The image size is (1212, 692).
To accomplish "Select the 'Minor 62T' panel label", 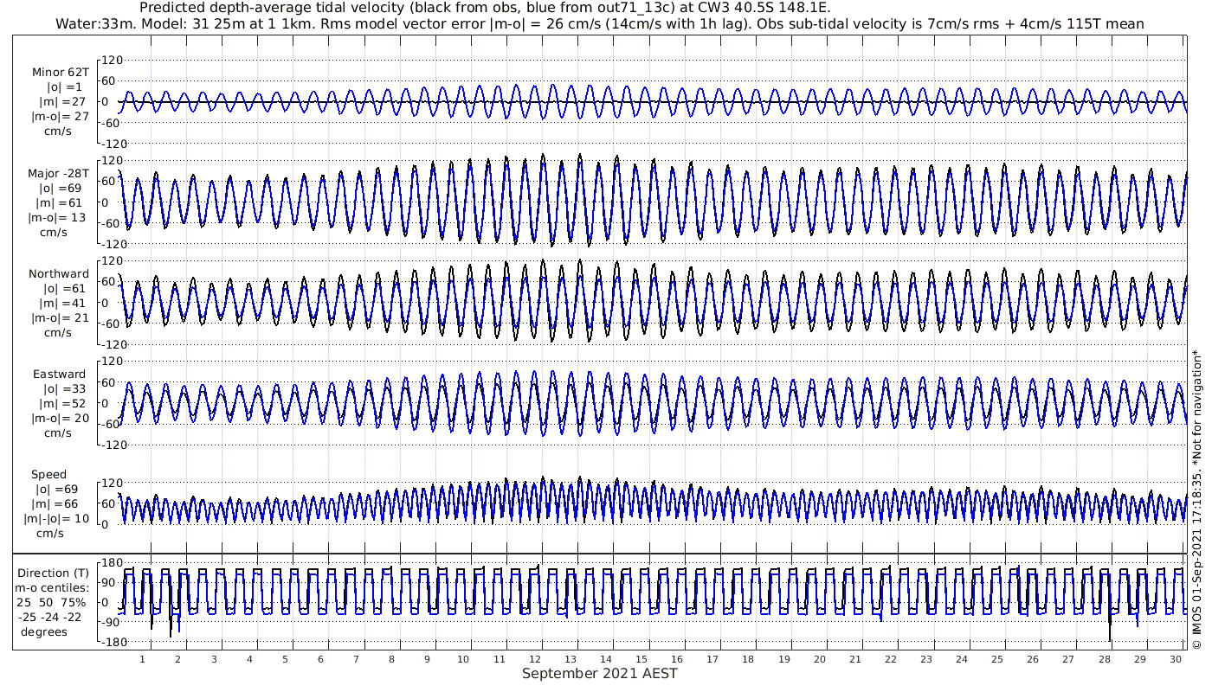I will [x=60, y=73].
